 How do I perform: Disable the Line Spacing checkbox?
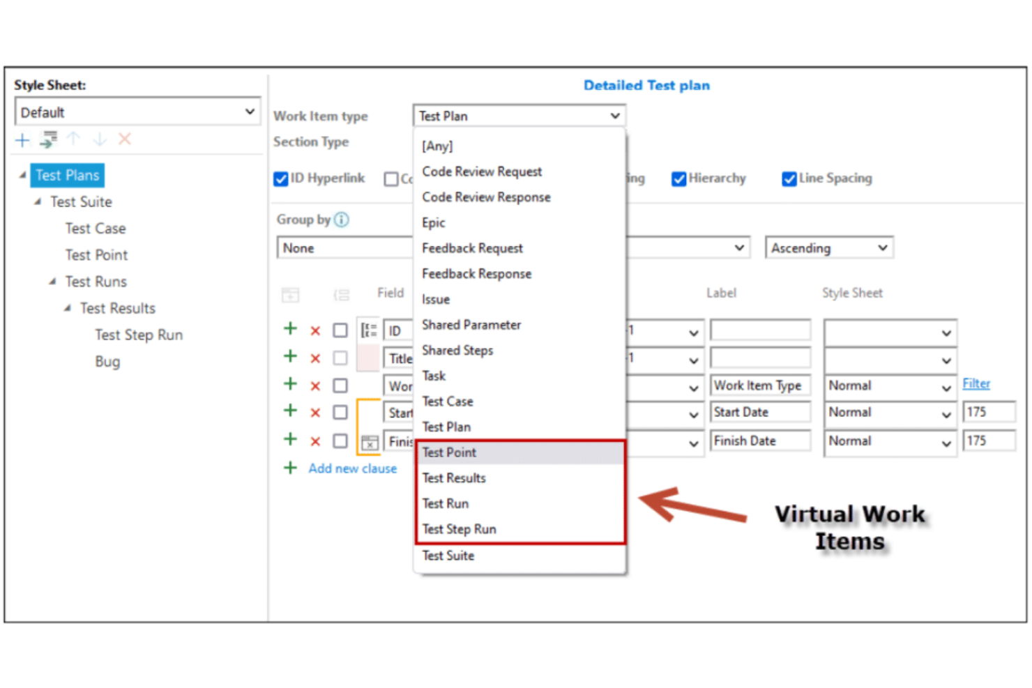789,179
